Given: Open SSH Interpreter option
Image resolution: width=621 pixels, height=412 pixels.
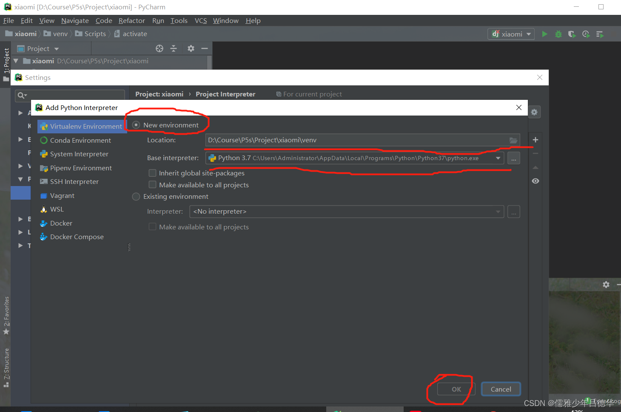Looking at the screenshot, I should coord(69,181).
